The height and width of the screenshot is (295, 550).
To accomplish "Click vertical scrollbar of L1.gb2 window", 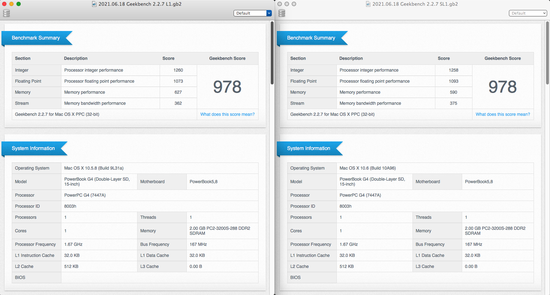I will 272,53.
